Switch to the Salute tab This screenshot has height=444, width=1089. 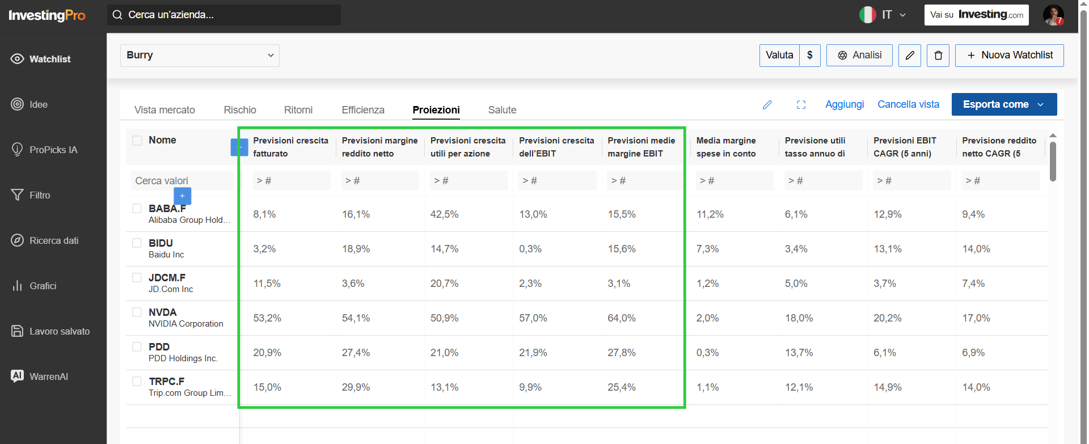pos(502,110)
